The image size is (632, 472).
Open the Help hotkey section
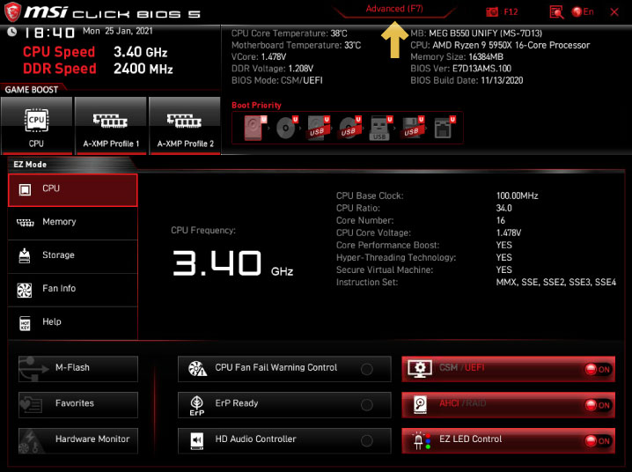point(72,323)
